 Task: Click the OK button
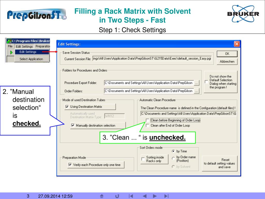[227, 54]
